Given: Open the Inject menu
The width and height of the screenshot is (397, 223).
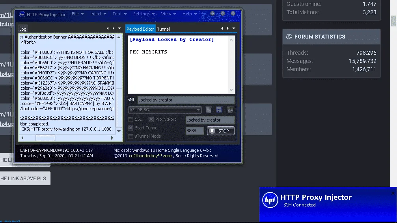Looking at the screenshot, I should point(98,14).
